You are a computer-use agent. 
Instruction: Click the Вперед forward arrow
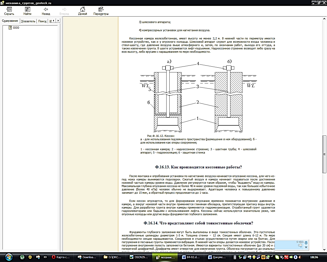[64, 11]
